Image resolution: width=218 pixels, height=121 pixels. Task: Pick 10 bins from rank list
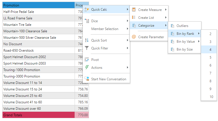(211, 97)
